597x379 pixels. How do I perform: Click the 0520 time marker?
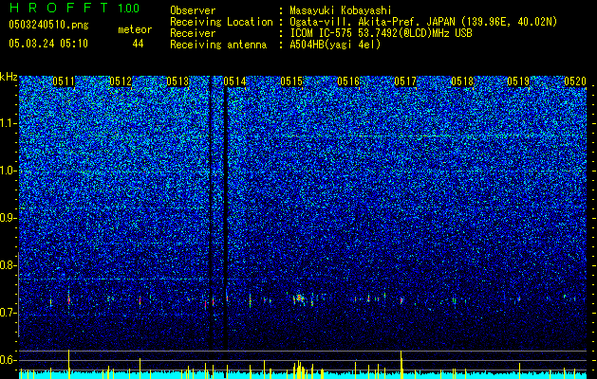(x=575, y=81)
